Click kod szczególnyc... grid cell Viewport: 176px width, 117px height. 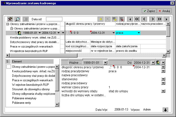[x=77, y=46]
